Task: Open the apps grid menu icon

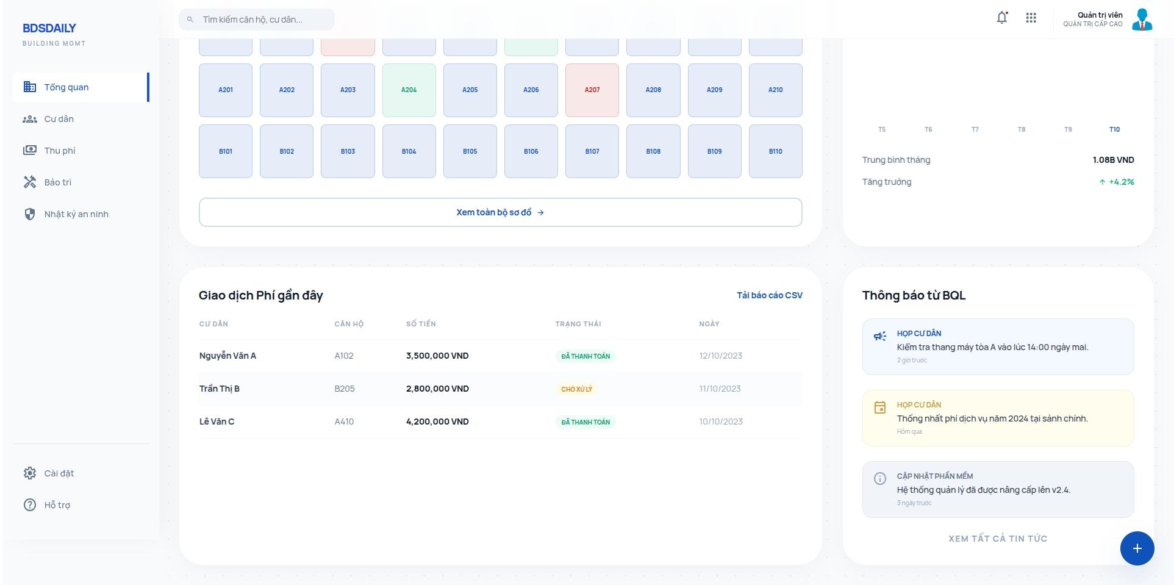Action: pyautogui.click(x=1031, y=18)
